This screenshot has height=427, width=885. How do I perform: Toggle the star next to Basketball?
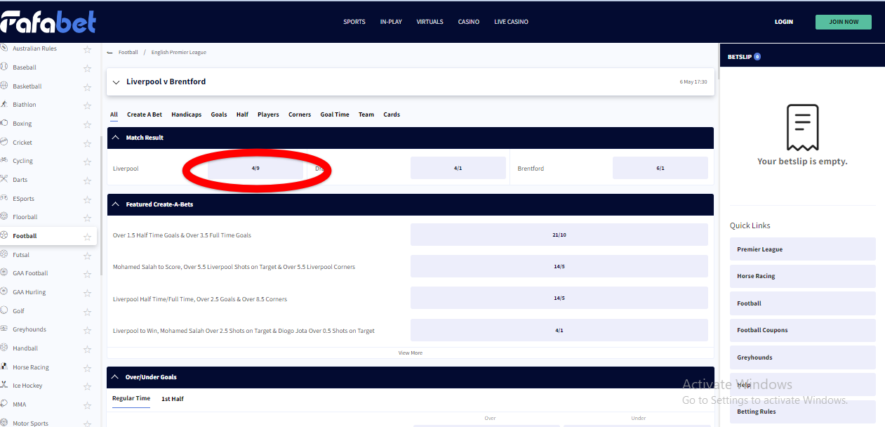(x=87, y=86)
